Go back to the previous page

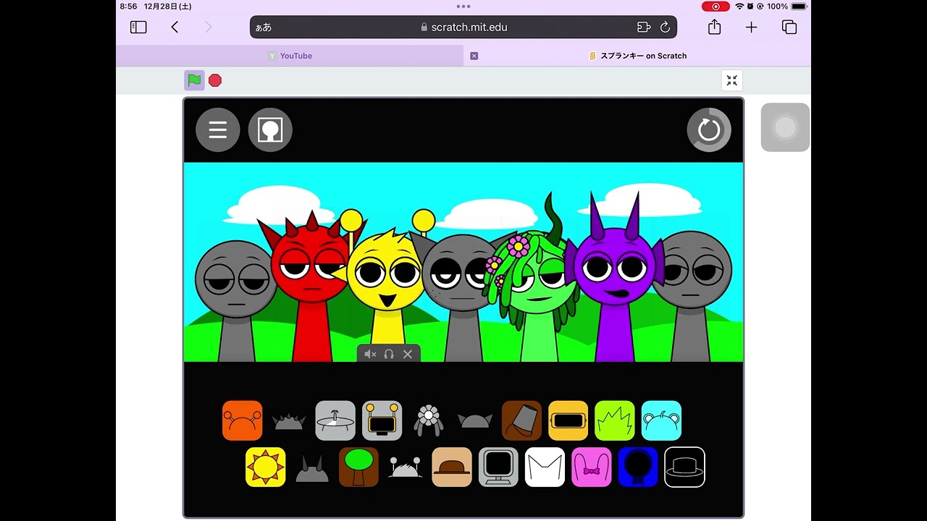tap(175, 27)
